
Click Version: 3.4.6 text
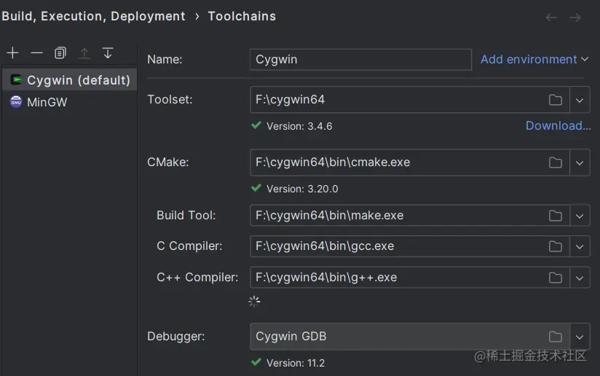299,126
